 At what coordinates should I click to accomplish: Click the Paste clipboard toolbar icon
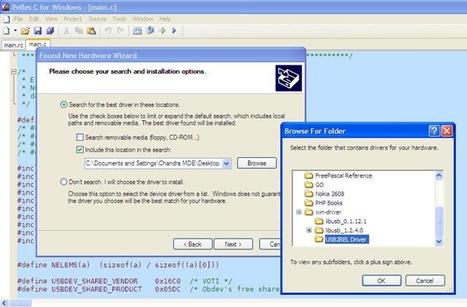91,31
